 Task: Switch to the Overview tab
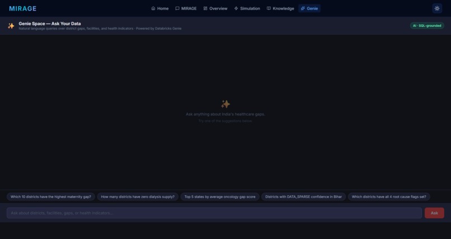pyautogui.click(x=215, y=8)
